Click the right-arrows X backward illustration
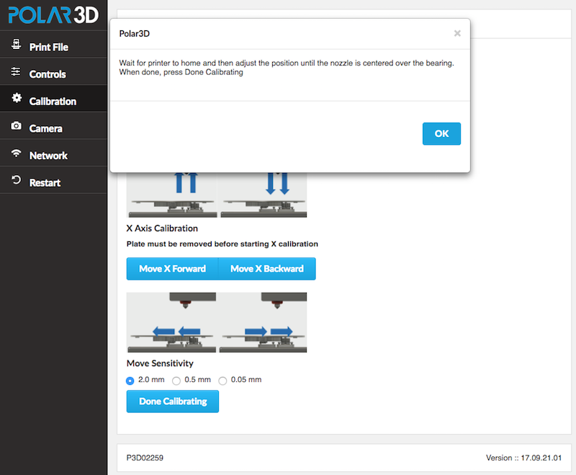The height and width of the screenshot is (475, 576). click(x=263, y=322)
